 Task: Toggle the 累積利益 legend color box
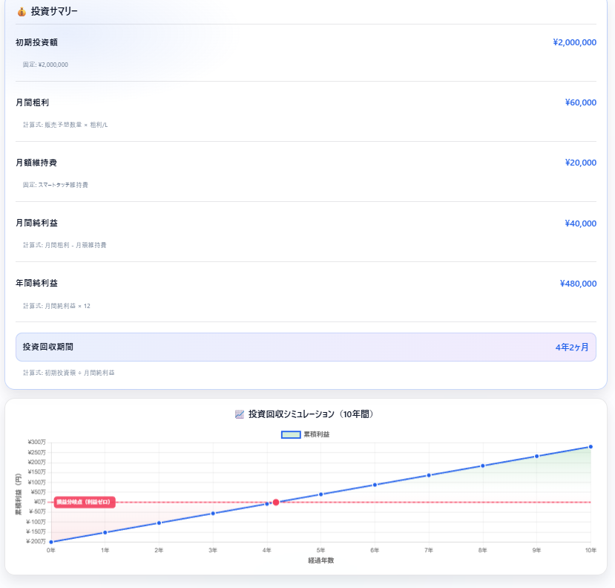point(291,434)
